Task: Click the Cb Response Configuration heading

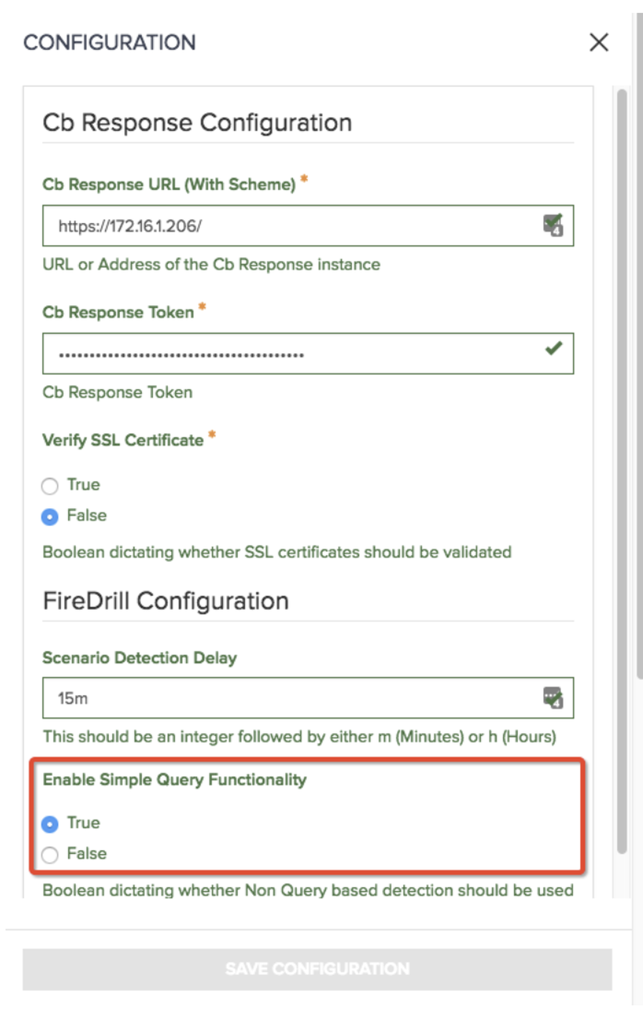Action: pos(197,123)
